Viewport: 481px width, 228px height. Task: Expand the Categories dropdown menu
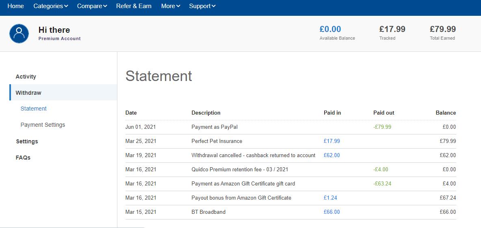pyautogui.click(x=51, y=6)
